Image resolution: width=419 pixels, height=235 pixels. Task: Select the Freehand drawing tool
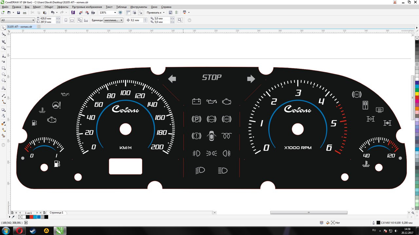pos(4,56)
